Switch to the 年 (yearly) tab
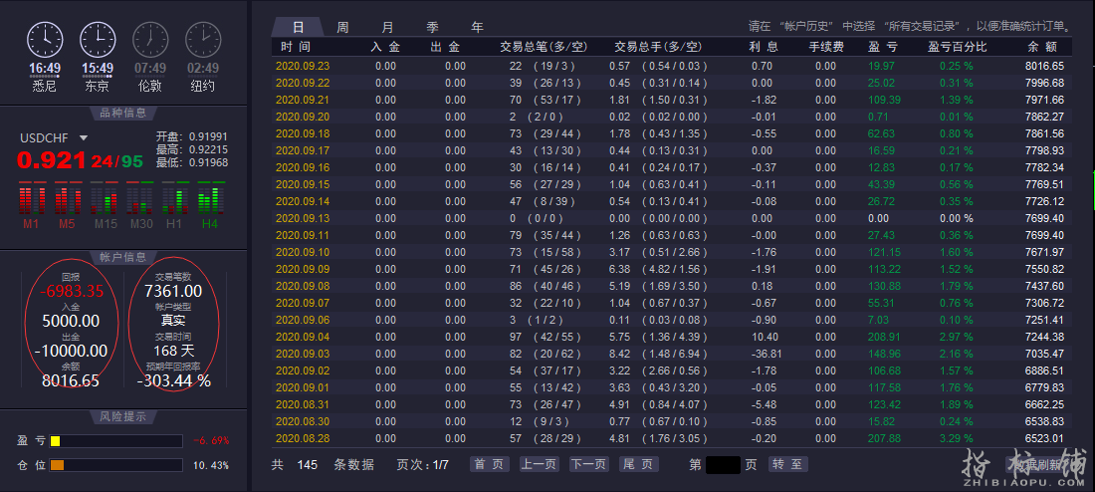This screenshot has height=492, width=1095. (x=477, y=27)
